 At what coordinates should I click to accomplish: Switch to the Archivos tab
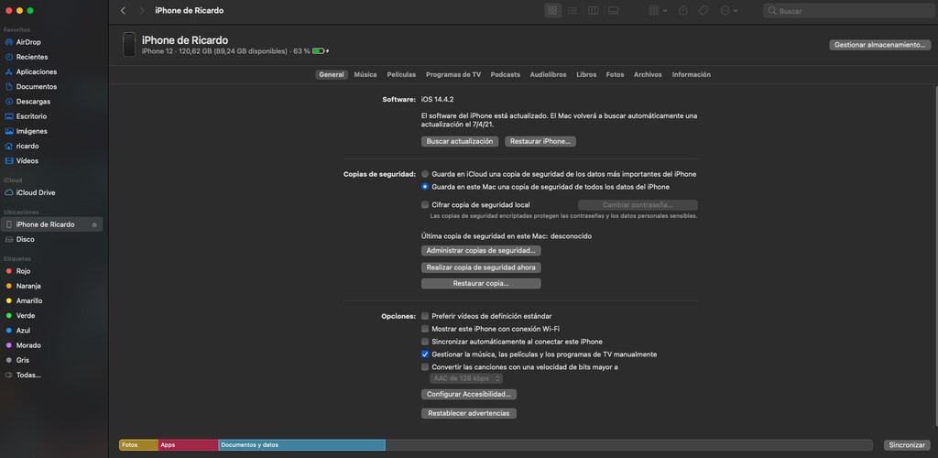tap(648, 75)
